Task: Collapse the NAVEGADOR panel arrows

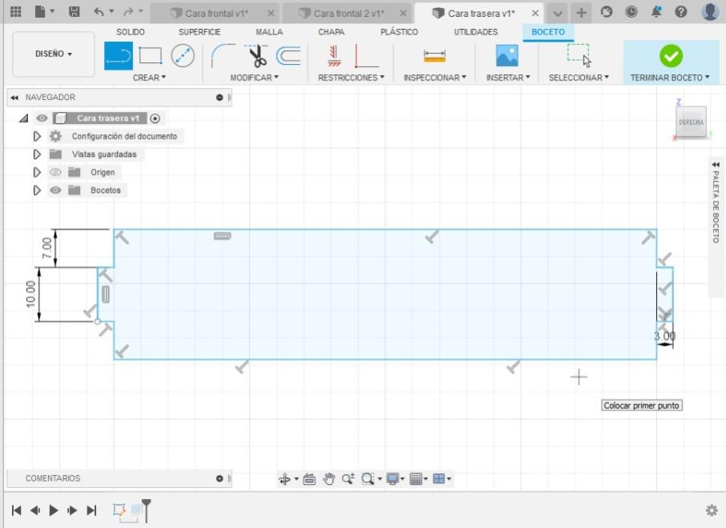Action: [x=15, y=98]
